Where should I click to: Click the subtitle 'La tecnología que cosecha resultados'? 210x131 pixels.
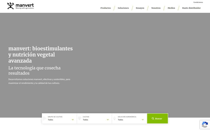[34, 70]
